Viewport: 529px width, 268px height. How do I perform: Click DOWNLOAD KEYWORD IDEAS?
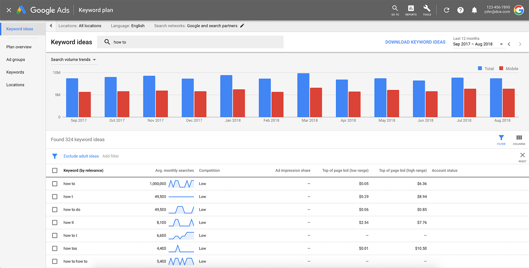click(x=415, y=42)
